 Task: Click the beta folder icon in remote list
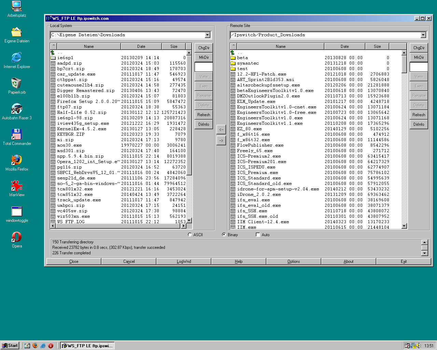click(x=233, y=58)
